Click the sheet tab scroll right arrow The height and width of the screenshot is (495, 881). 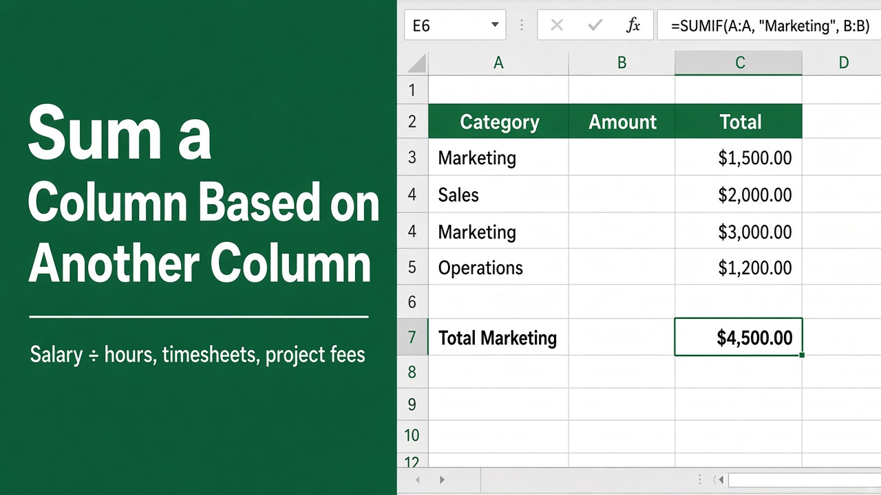(442, 479)
